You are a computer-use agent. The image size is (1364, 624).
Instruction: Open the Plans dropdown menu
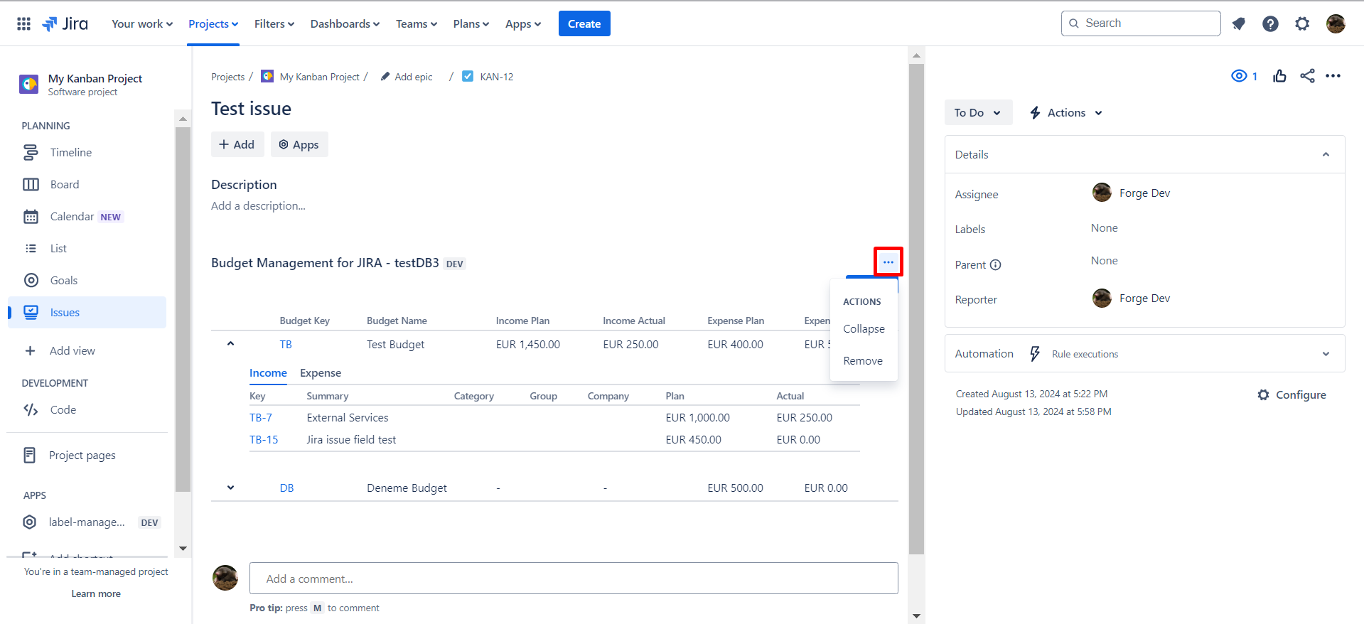coord(471,23)
